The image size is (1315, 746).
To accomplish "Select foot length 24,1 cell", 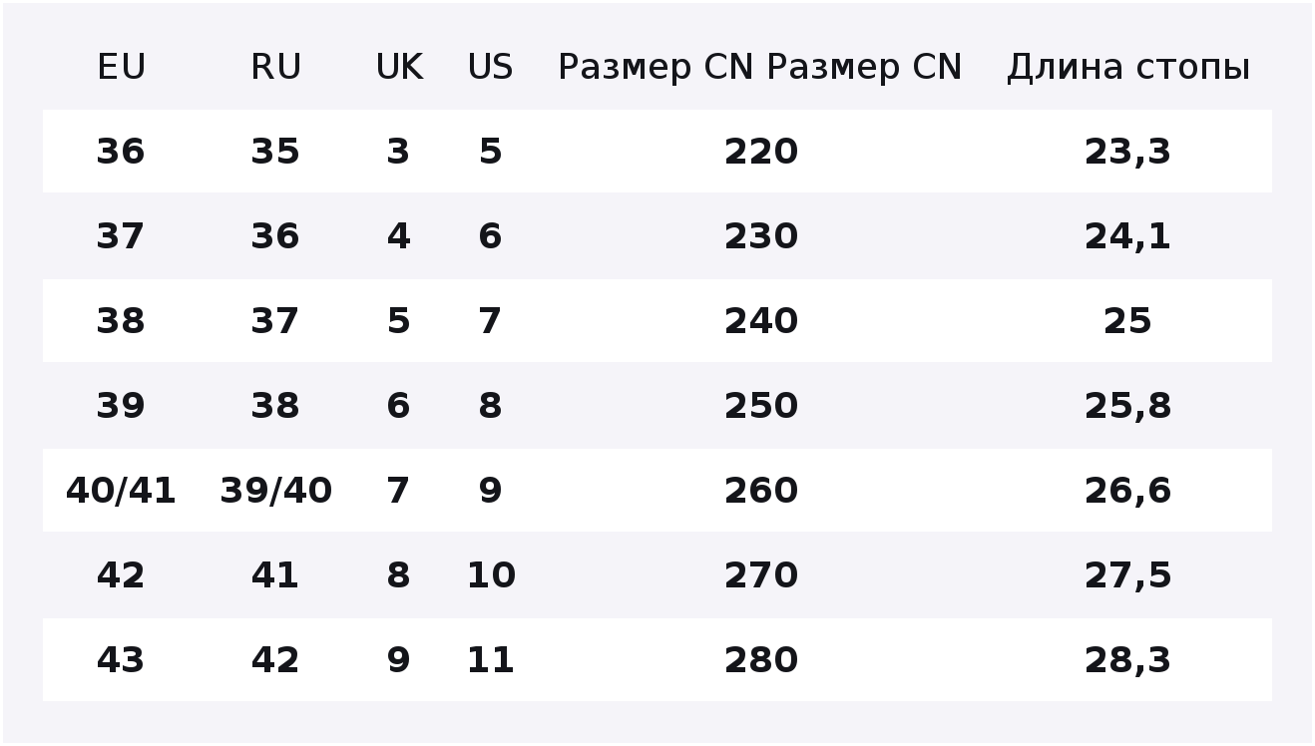I will click(x=1127, y=236).
